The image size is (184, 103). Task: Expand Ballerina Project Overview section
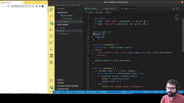68,86
